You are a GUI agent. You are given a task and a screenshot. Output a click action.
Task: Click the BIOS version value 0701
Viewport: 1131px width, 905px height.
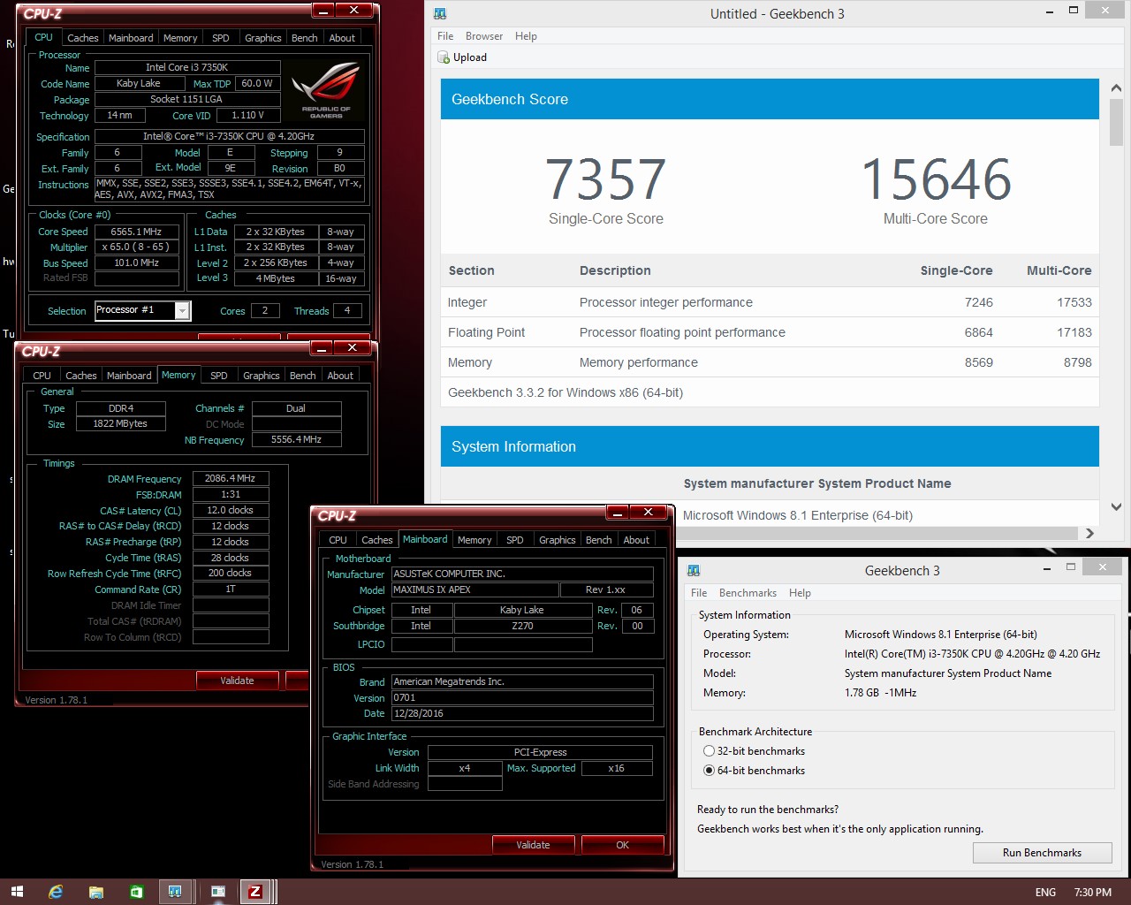522,697
